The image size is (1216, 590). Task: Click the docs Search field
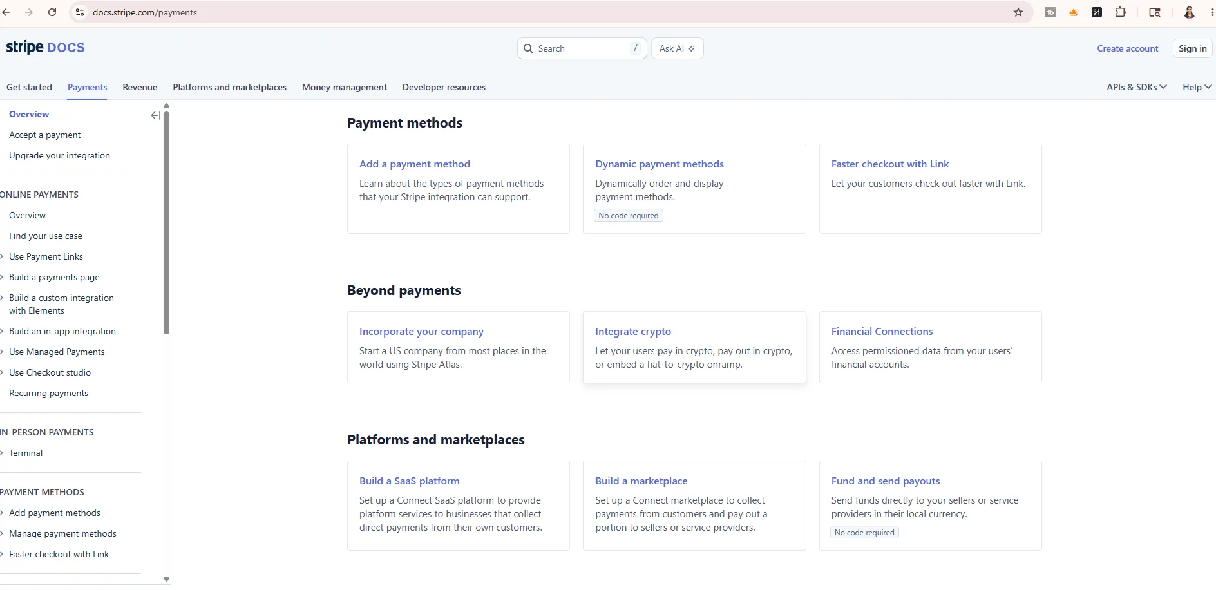[x=582, y=48]
